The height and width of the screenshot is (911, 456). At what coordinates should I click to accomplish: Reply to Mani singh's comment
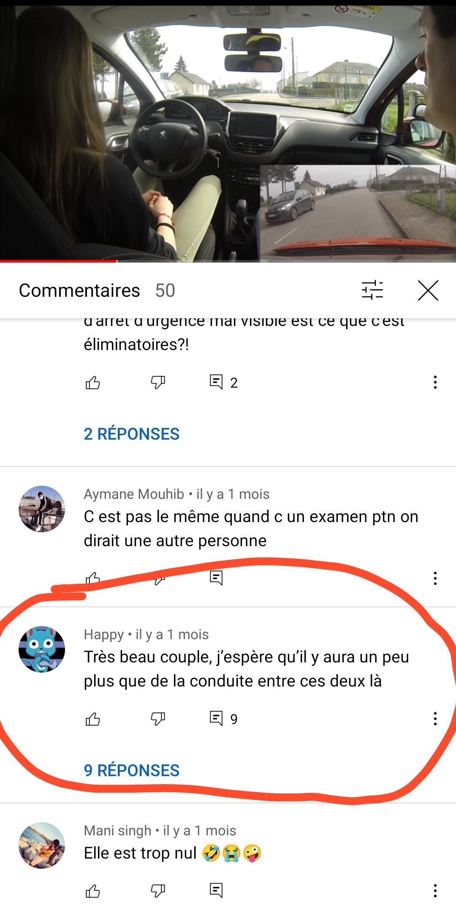[216, 890]
